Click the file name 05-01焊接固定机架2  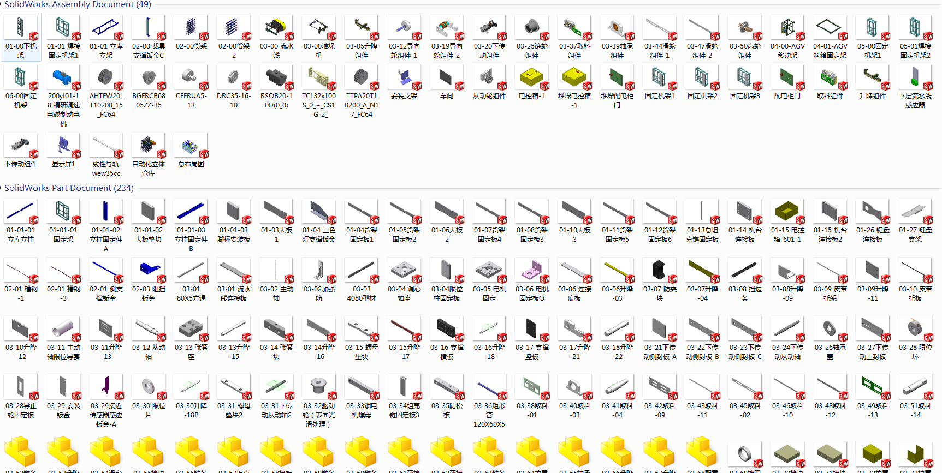click(x=915, y=51)
